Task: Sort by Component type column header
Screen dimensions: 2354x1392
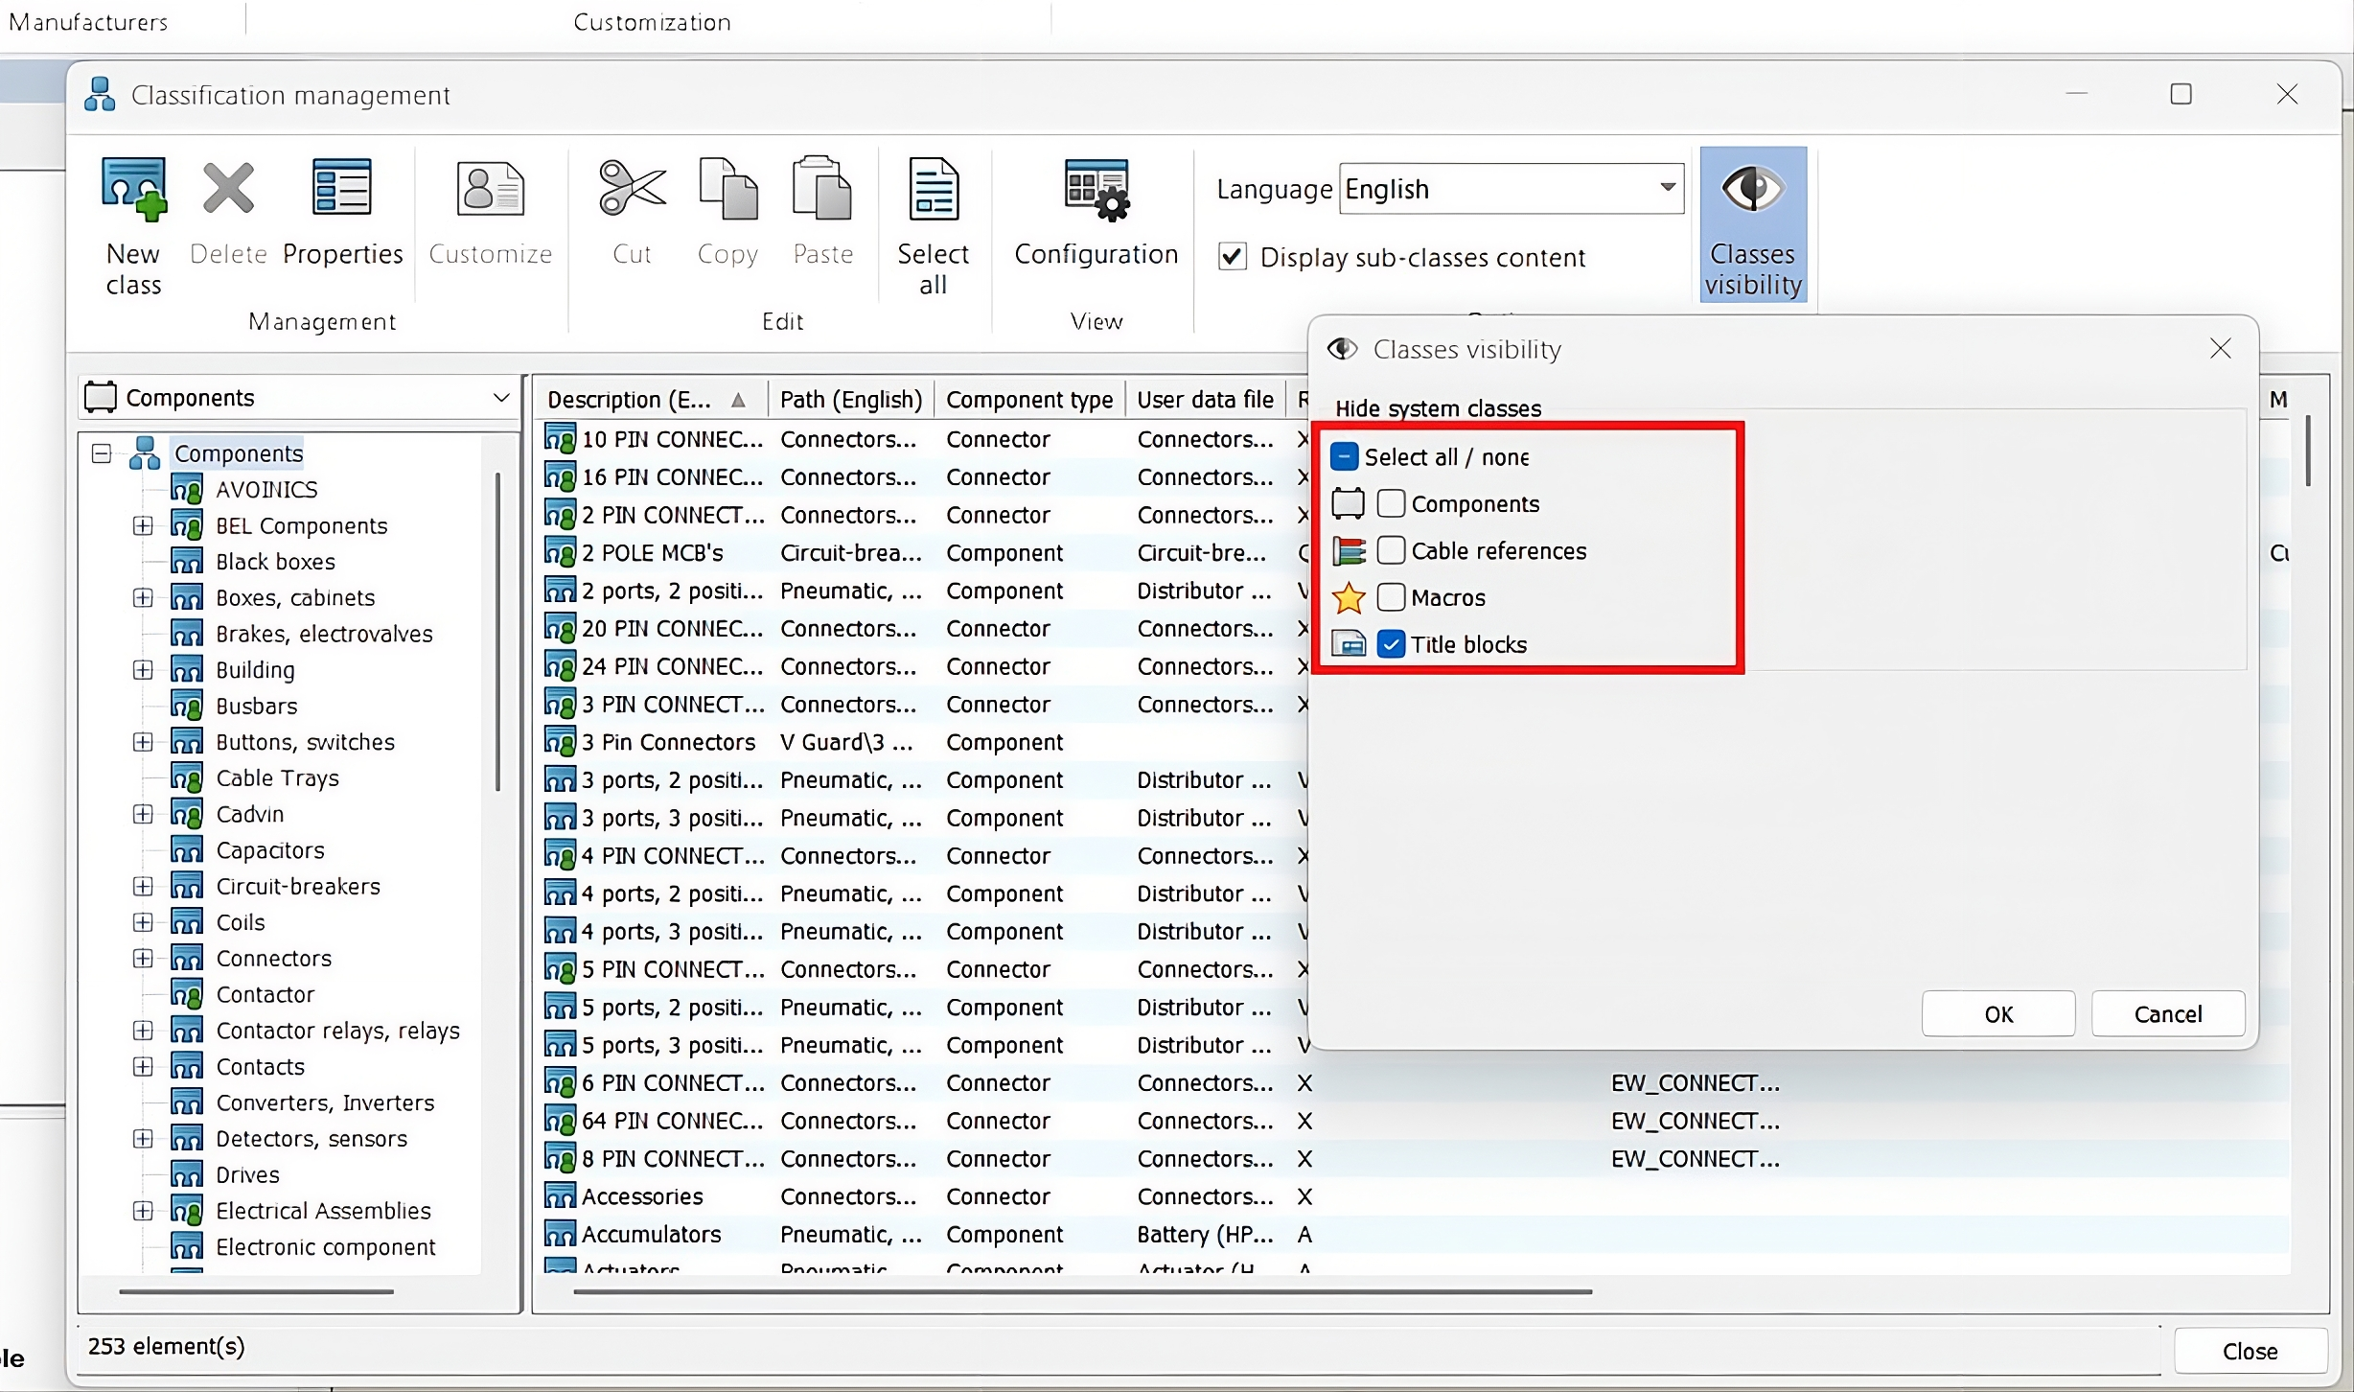Action: [x=1029, y=399]
